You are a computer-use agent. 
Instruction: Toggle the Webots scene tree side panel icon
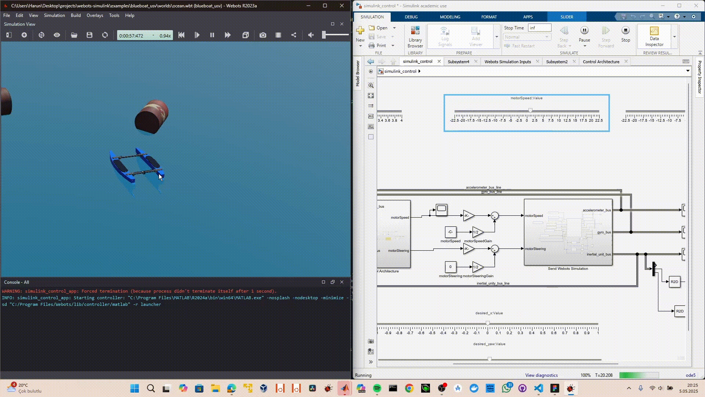point(9,35)
